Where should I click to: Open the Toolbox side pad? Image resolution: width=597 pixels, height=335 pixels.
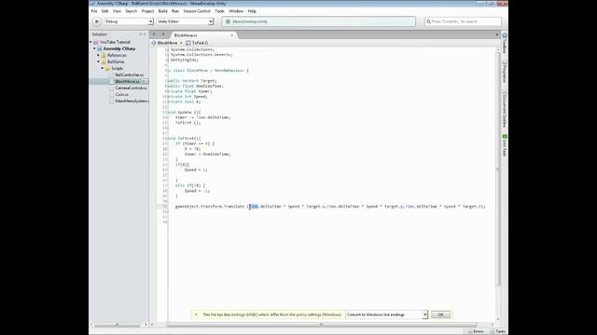click(505, 44)
